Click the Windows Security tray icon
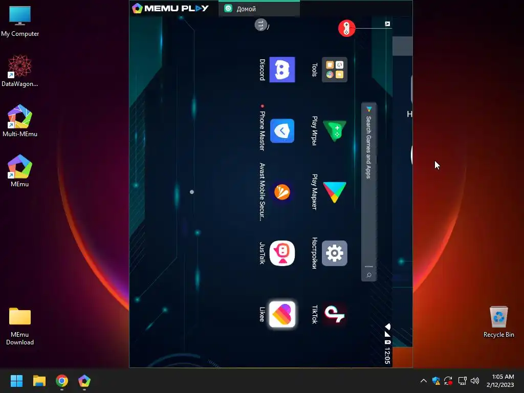This screenshot has width=524, height=393. (x=436, y=381)
